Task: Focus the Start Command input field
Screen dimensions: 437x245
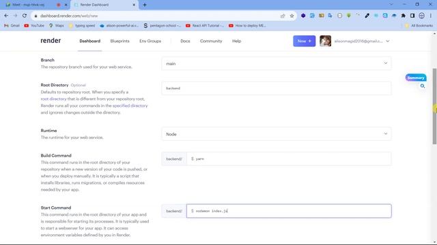Action: point(289,211)
